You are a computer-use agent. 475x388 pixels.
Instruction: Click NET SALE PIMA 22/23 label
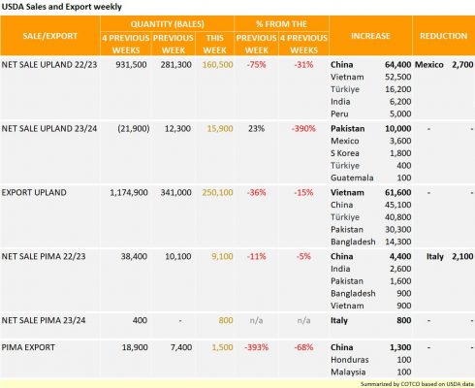pyautogui.click(x=44, y=257)
